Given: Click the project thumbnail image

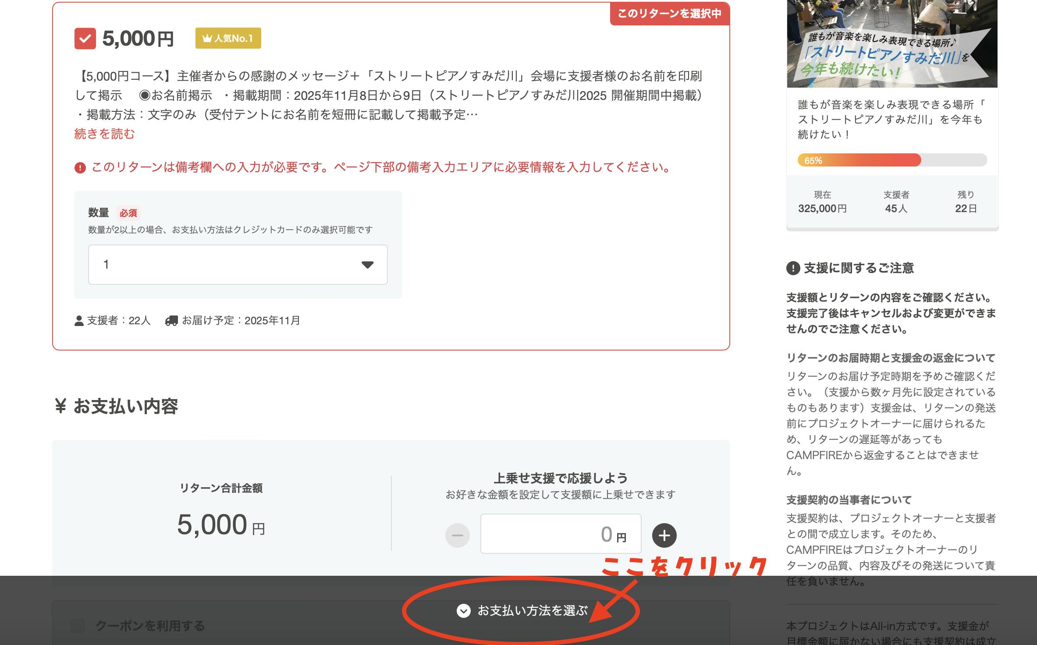Looking at the screenshot, I should tap(891, 44).
